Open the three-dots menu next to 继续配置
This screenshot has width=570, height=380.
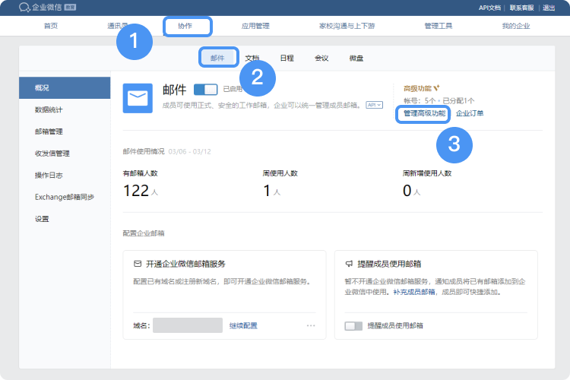tap(310, 325)
